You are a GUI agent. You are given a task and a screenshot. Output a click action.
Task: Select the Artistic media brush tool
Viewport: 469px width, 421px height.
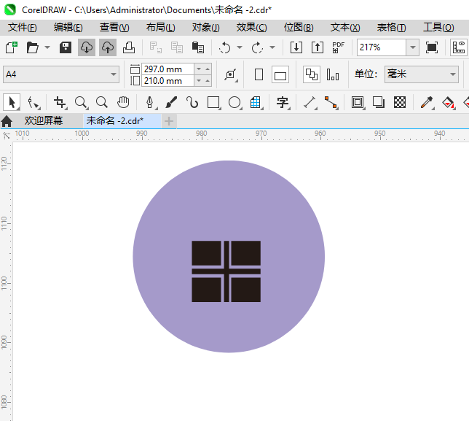tap(171, 102)
